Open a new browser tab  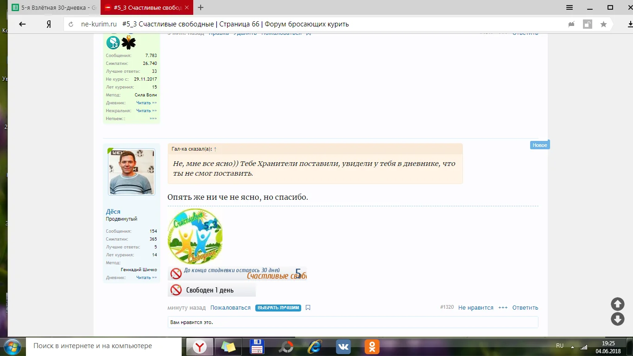pos(201,7)
